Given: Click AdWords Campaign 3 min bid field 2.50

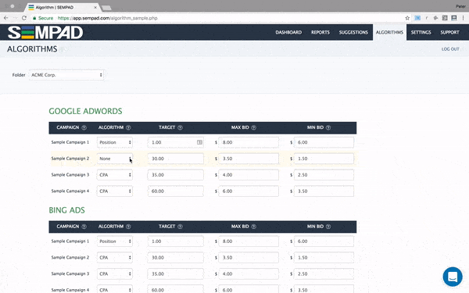Looking at the screenshot, I should point(324,175).
